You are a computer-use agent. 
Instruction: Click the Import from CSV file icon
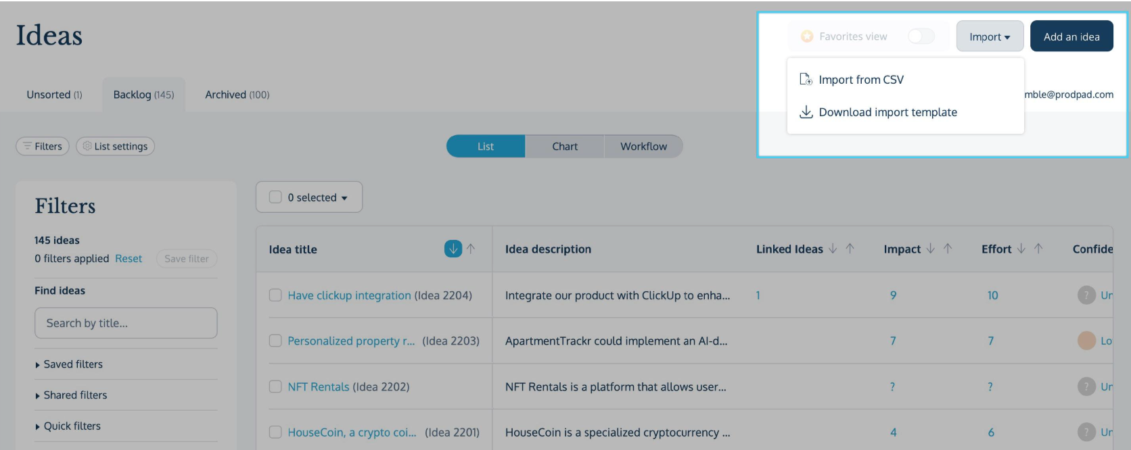[x=806, y=80]
